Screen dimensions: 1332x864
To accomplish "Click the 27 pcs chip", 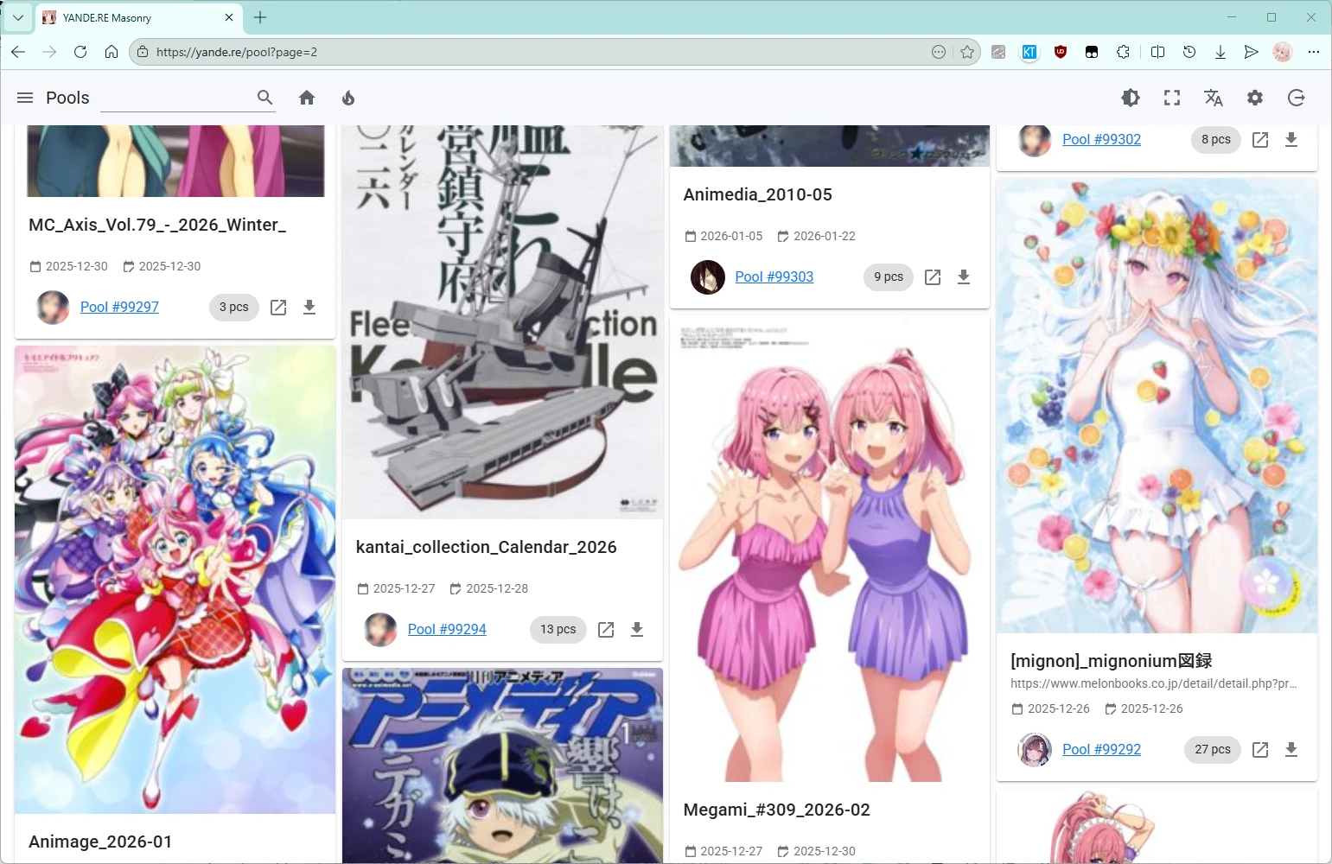I will 1213,749.
